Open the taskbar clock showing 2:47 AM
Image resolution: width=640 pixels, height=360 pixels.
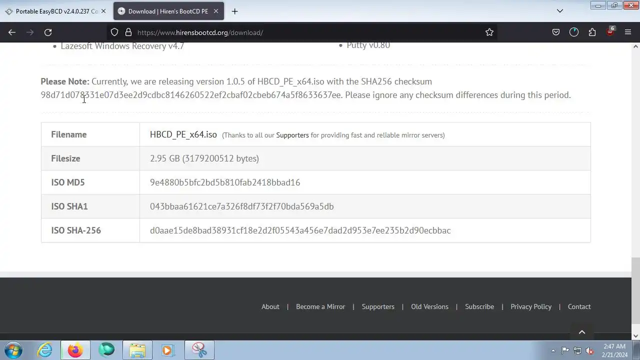point(614,350)
